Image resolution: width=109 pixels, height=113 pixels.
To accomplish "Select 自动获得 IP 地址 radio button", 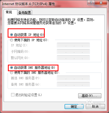I will (12, 35).
